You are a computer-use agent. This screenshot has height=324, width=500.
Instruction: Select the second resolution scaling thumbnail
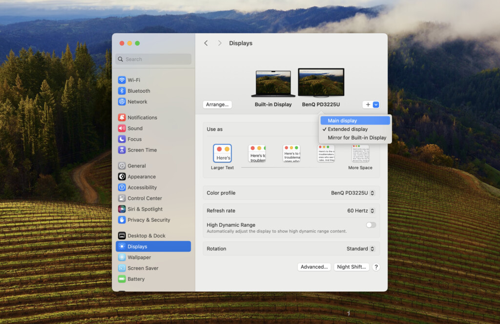tap(257, 153)
